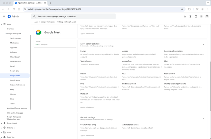Go to Apps breadcrumb link
211x139 pixels.
36,22
